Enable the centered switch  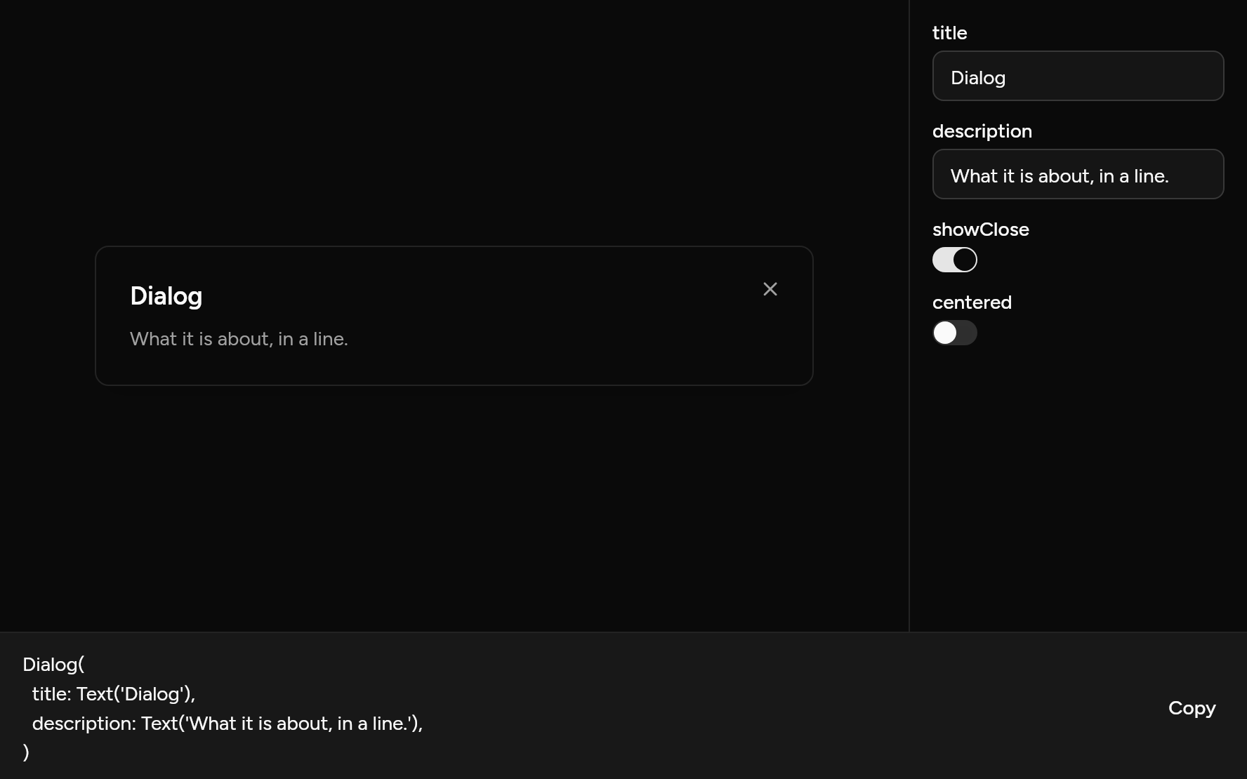[954, 333]
